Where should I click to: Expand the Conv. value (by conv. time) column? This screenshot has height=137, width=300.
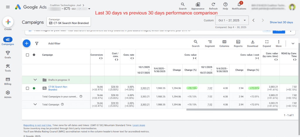(x=276, y=60)
